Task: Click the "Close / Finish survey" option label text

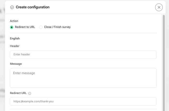Action: click(x=57, y=27)
